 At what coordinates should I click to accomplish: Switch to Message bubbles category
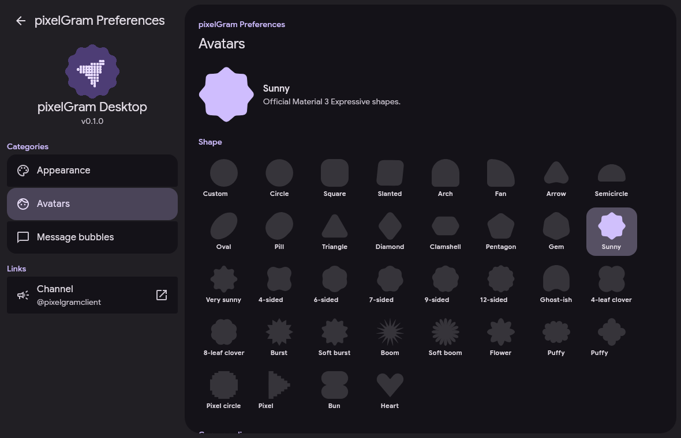pyautogui.click(x=92, y=237)
